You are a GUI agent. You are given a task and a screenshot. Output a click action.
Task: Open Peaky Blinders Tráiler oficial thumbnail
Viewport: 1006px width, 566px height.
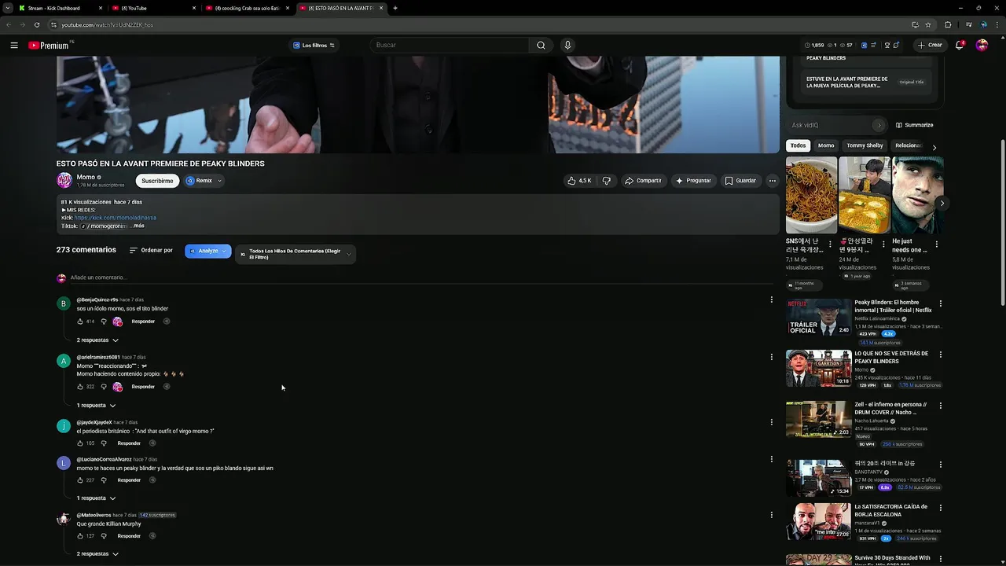tap(818, 316)
